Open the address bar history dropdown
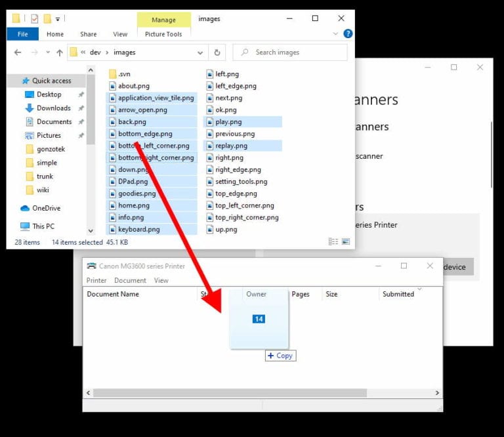This screenshot has width=504, height=437. pyautogui.click(x=200, y=52)
